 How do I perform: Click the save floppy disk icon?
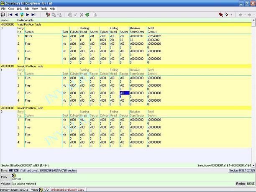(x=3, y=15)
